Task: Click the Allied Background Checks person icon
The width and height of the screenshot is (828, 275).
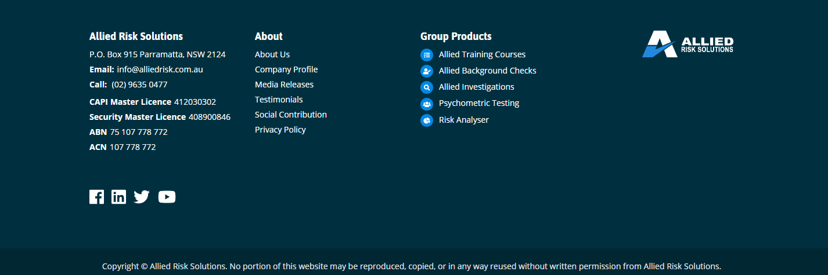Action: click(427, 71)
